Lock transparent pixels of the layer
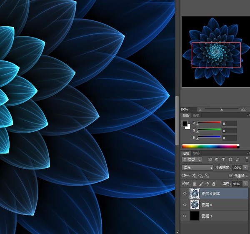This screenshot has height=234, width=250. coord(195,184)
